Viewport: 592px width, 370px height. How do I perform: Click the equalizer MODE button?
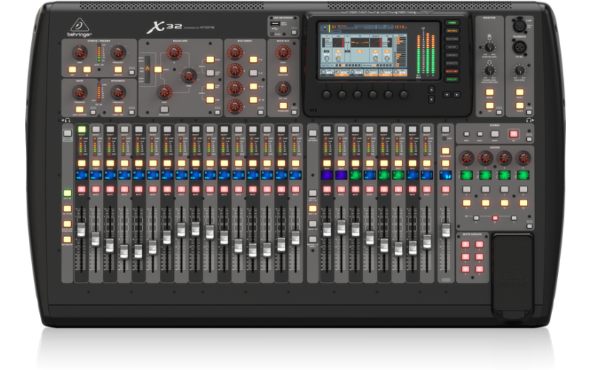(158, 70)
